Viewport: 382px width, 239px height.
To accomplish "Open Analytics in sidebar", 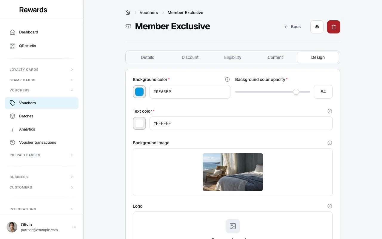I will tap(42, 129).
